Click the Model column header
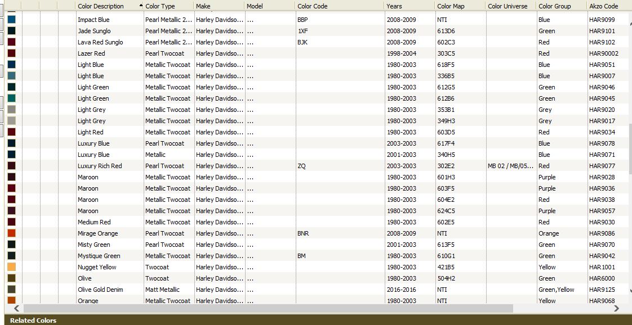Screen dimensions: 632x325 [x=270, y=6]
